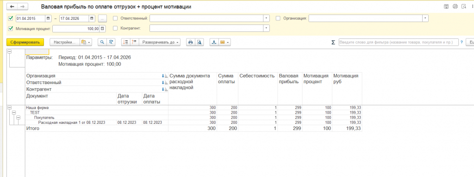The image size is (474, 177).
Task: Click the toolbar printer icon
Action: coord(190,43)
